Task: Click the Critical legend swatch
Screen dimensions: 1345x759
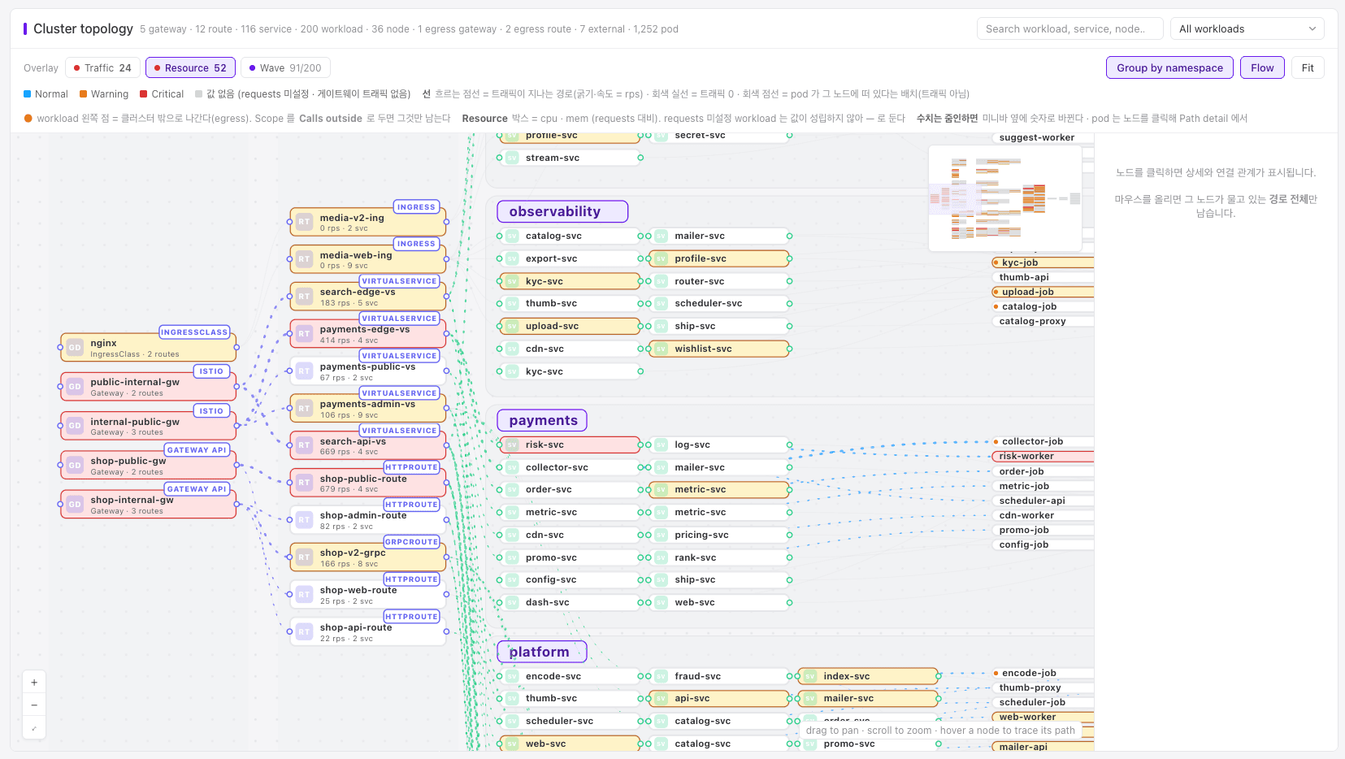Action: [144, 94]
